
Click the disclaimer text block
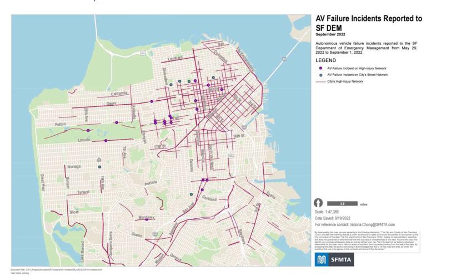[365, 241]
